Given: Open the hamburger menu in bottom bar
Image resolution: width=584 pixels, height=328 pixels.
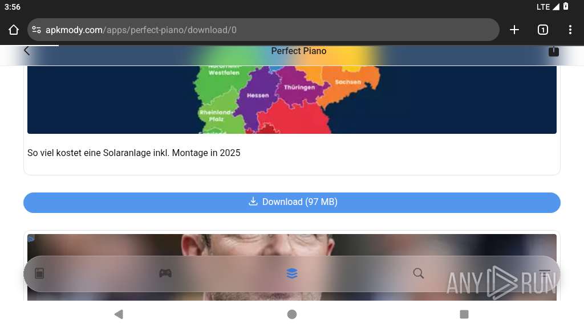Looking at the screenshot, I should click(x=545, y=273).
